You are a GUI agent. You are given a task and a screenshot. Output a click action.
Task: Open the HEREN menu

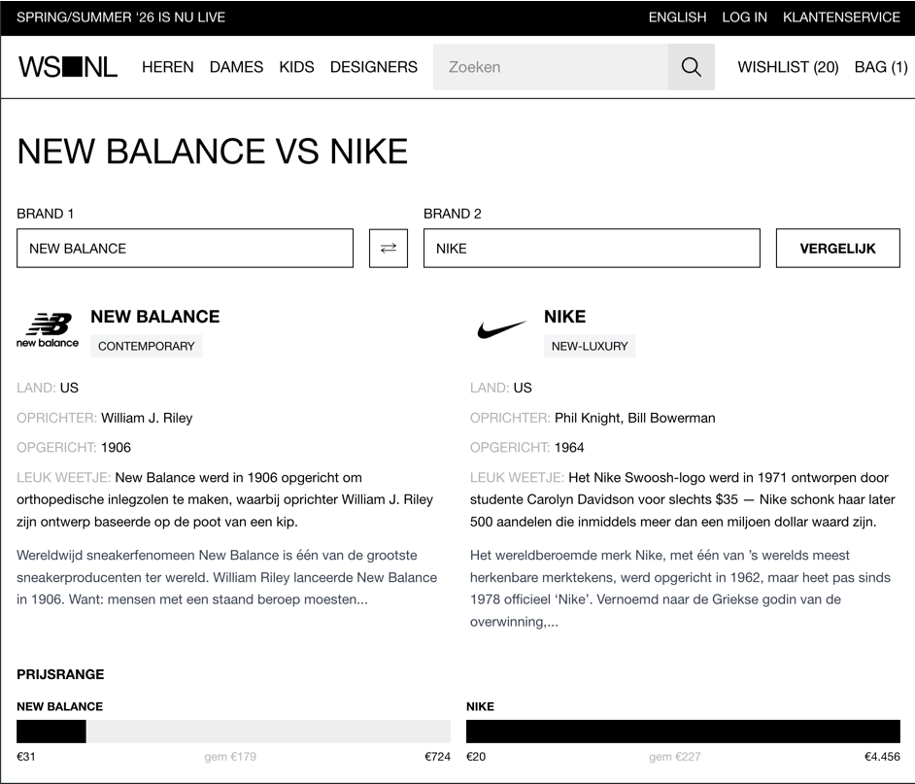(x=167, y=67)
